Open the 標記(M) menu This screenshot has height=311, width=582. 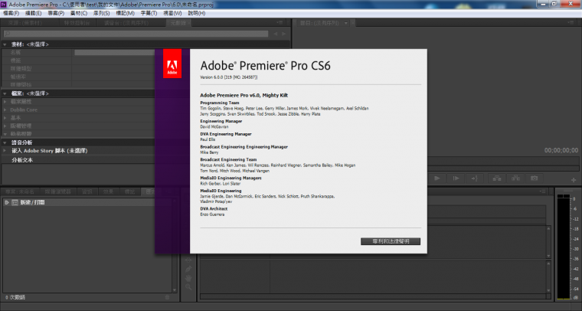coord(125,13)
